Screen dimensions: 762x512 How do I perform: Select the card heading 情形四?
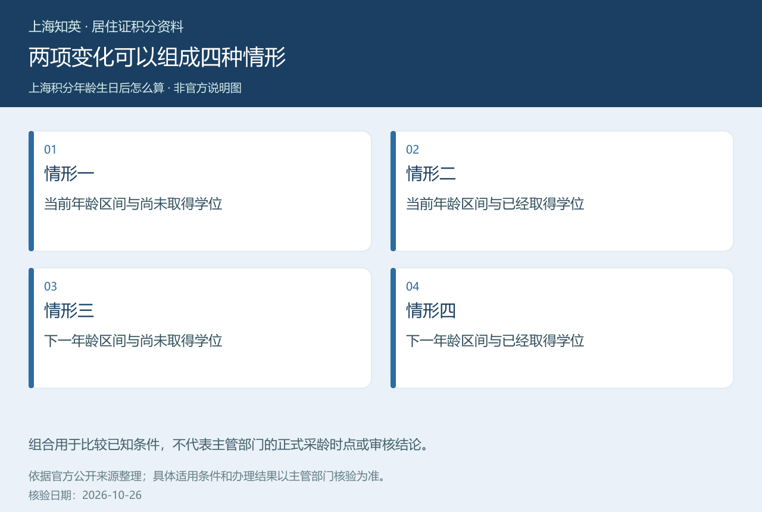point(431,311)
